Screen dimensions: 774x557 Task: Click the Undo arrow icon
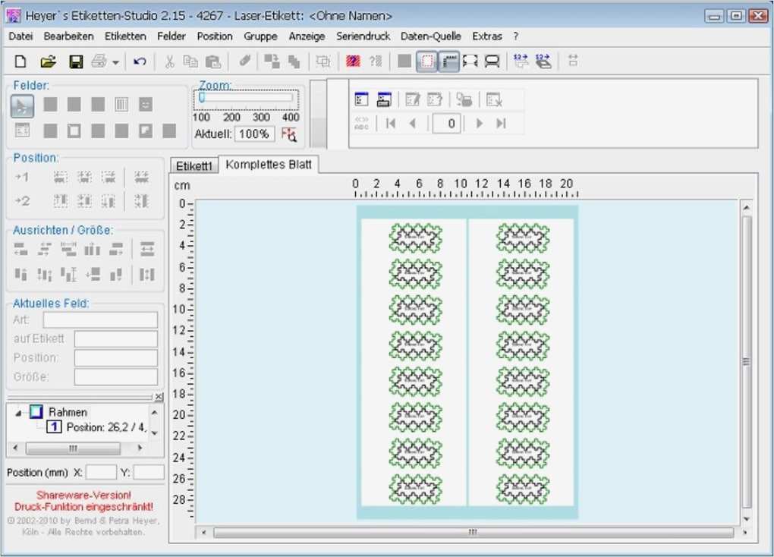point(140,61)
